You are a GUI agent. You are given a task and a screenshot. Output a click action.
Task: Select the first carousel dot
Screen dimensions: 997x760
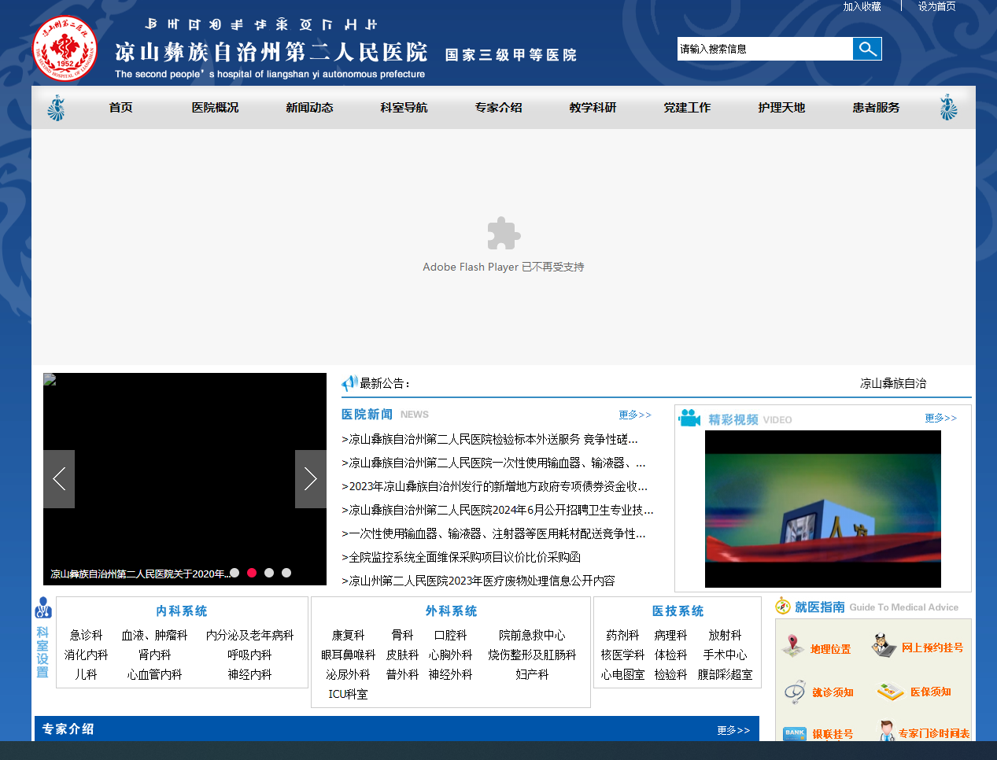pos(234,573)
